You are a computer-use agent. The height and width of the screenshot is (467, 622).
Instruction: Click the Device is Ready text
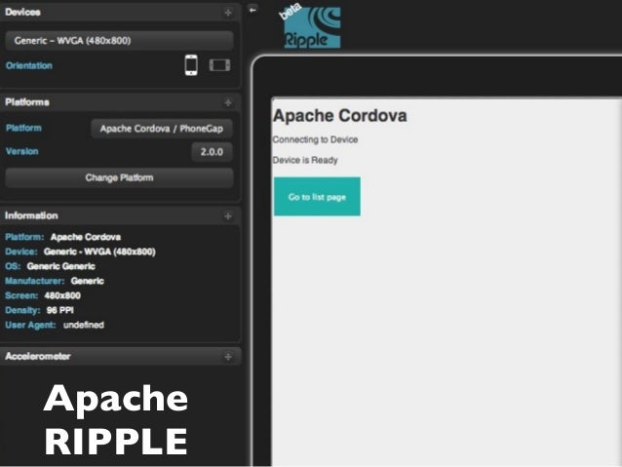[x=305, y=160]
